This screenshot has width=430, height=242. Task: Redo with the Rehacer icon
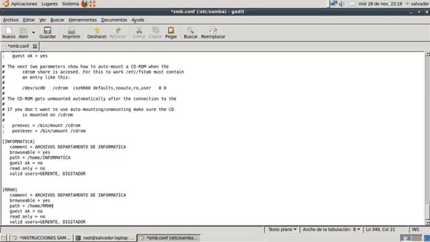pyautogui.click(x=118, y=33)
